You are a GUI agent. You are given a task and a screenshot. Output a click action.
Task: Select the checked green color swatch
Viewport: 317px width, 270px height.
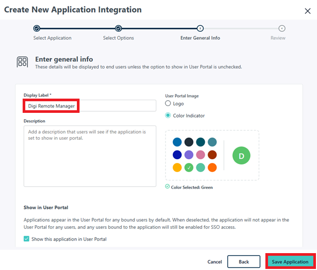point(189,168)
